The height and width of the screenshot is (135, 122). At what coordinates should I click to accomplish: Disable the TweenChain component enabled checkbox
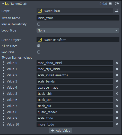pyautogui.click(x=110, y=4)
